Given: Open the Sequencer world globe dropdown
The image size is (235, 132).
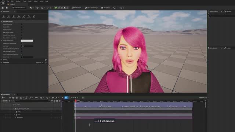Looking at the screenshot, I should [3, 98].
